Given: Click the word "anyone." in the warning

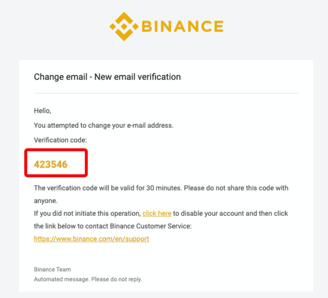Looking at the screenshot, I should [46, 201].
